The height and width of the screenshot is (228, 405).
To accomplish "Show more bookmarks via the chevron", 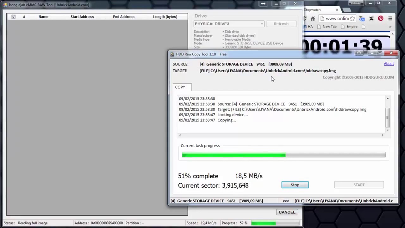I will (x=390, y=27).
